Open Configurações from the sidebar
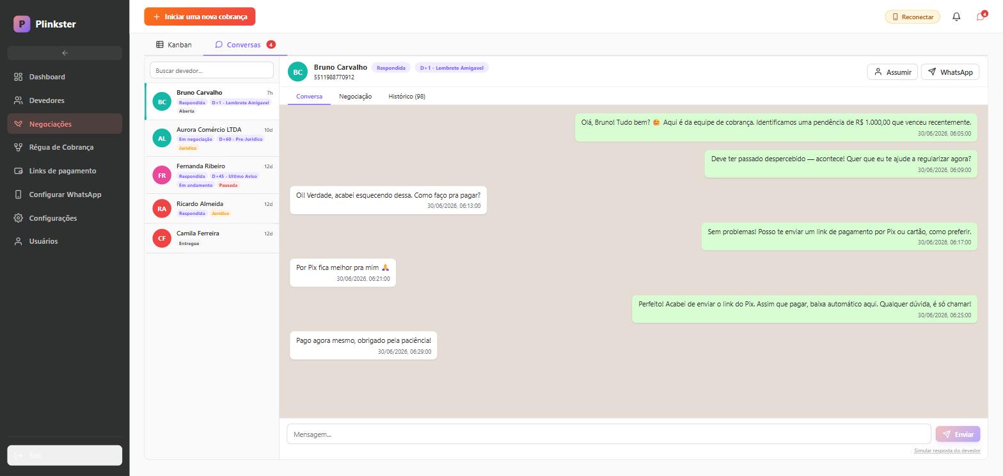 (65, 218)
